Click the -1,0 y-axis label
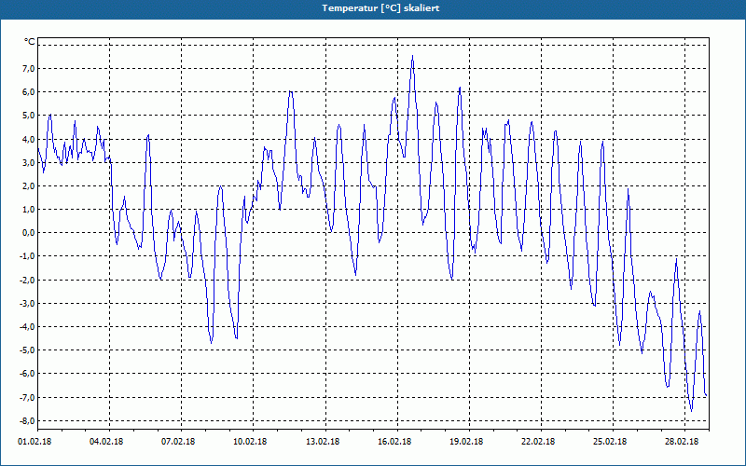The width and height of the screenshot is (746, 466). click(x=28, y=256)
